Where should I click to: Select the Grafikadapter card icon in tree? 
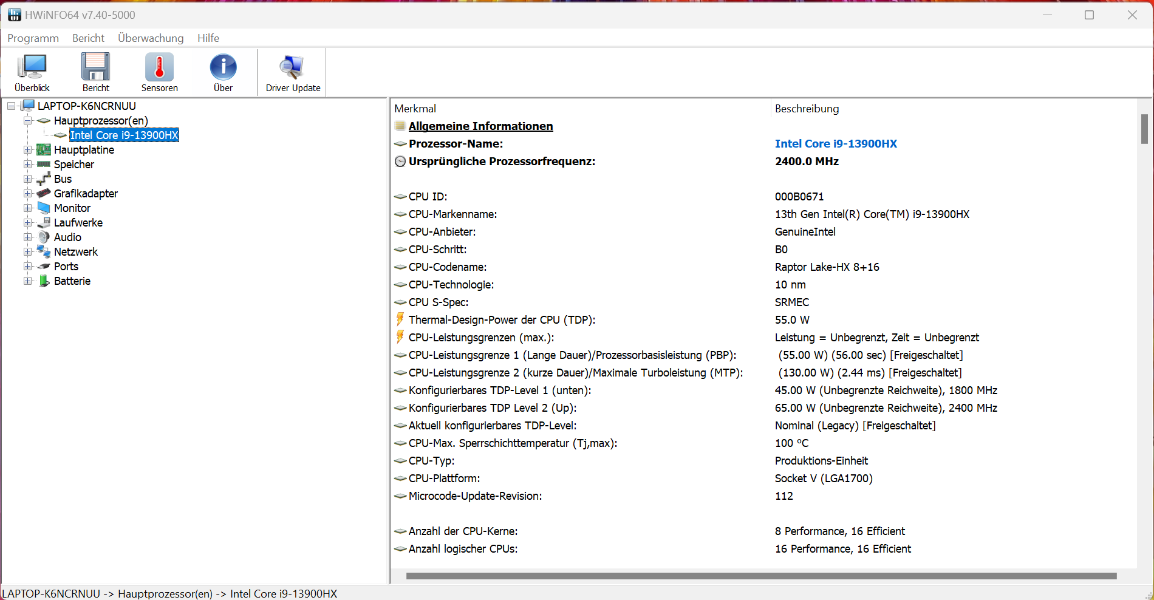[44, 194]
